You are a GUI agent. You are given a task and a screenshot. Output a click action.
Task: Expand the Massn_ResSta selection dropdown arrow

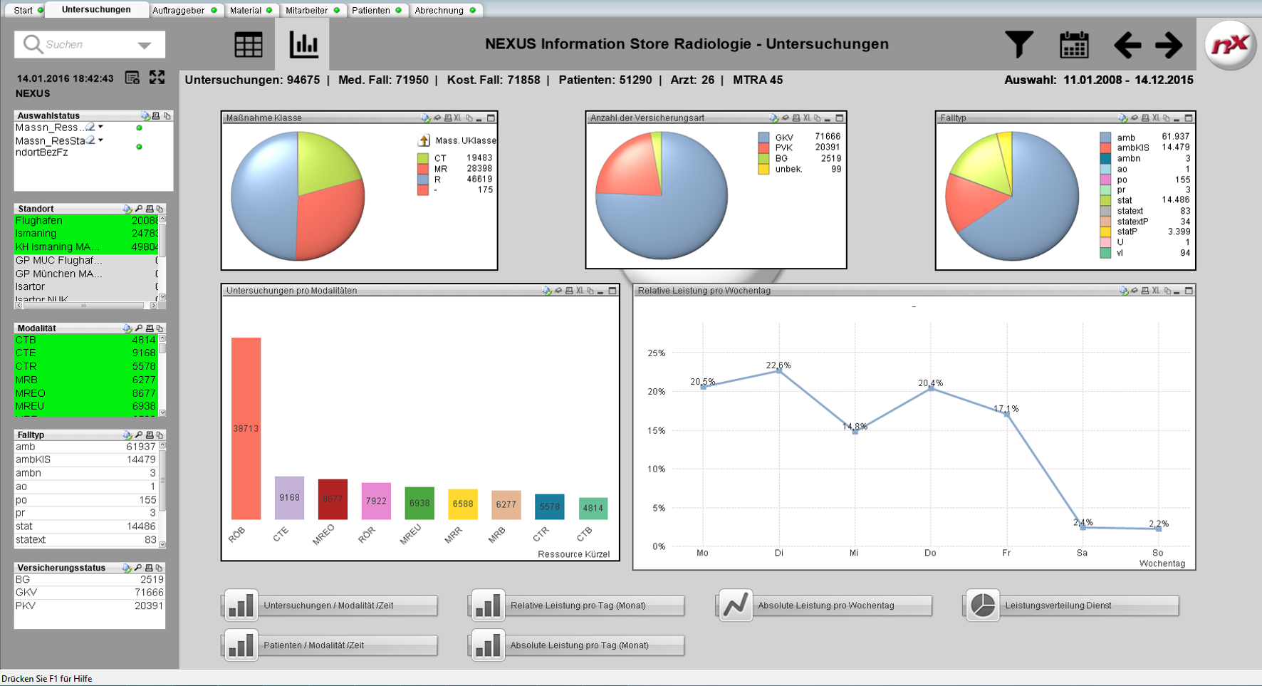100,140
